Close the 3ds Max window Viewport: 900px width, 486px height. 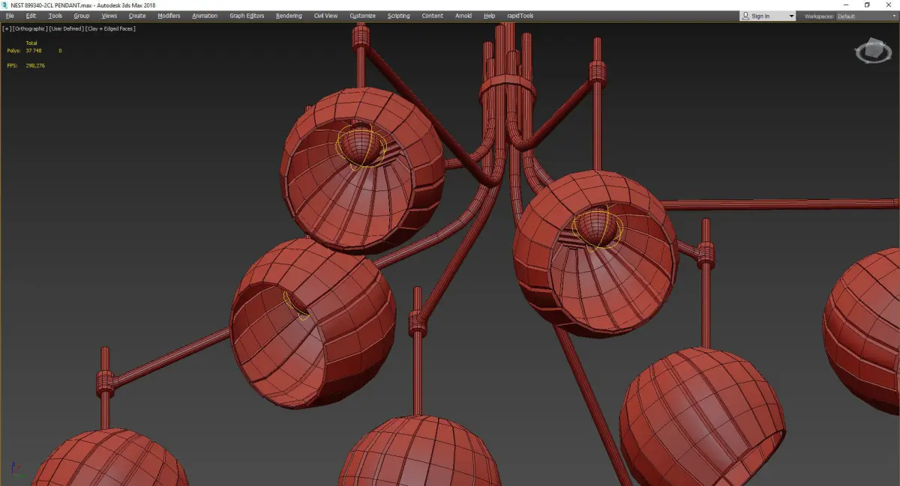pyautogui.click(x=889, y=5)
